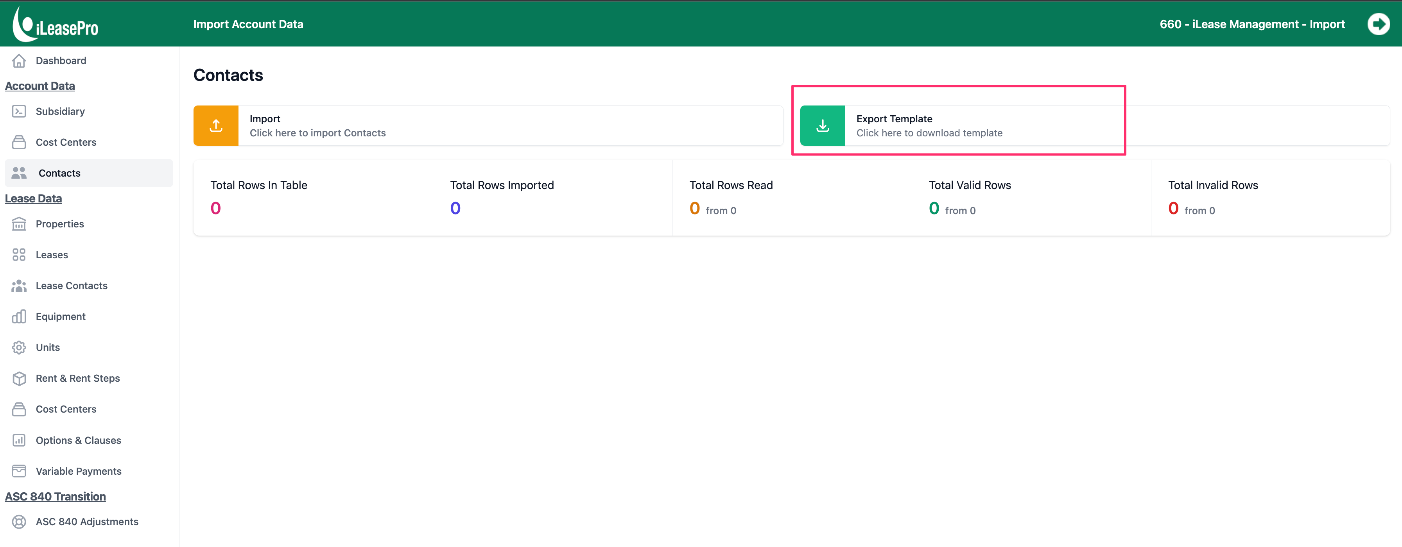Viewport: 1402px width, 547px height.
Task: Click the Total Rows Imported label
Action: (x=502, y=186)
